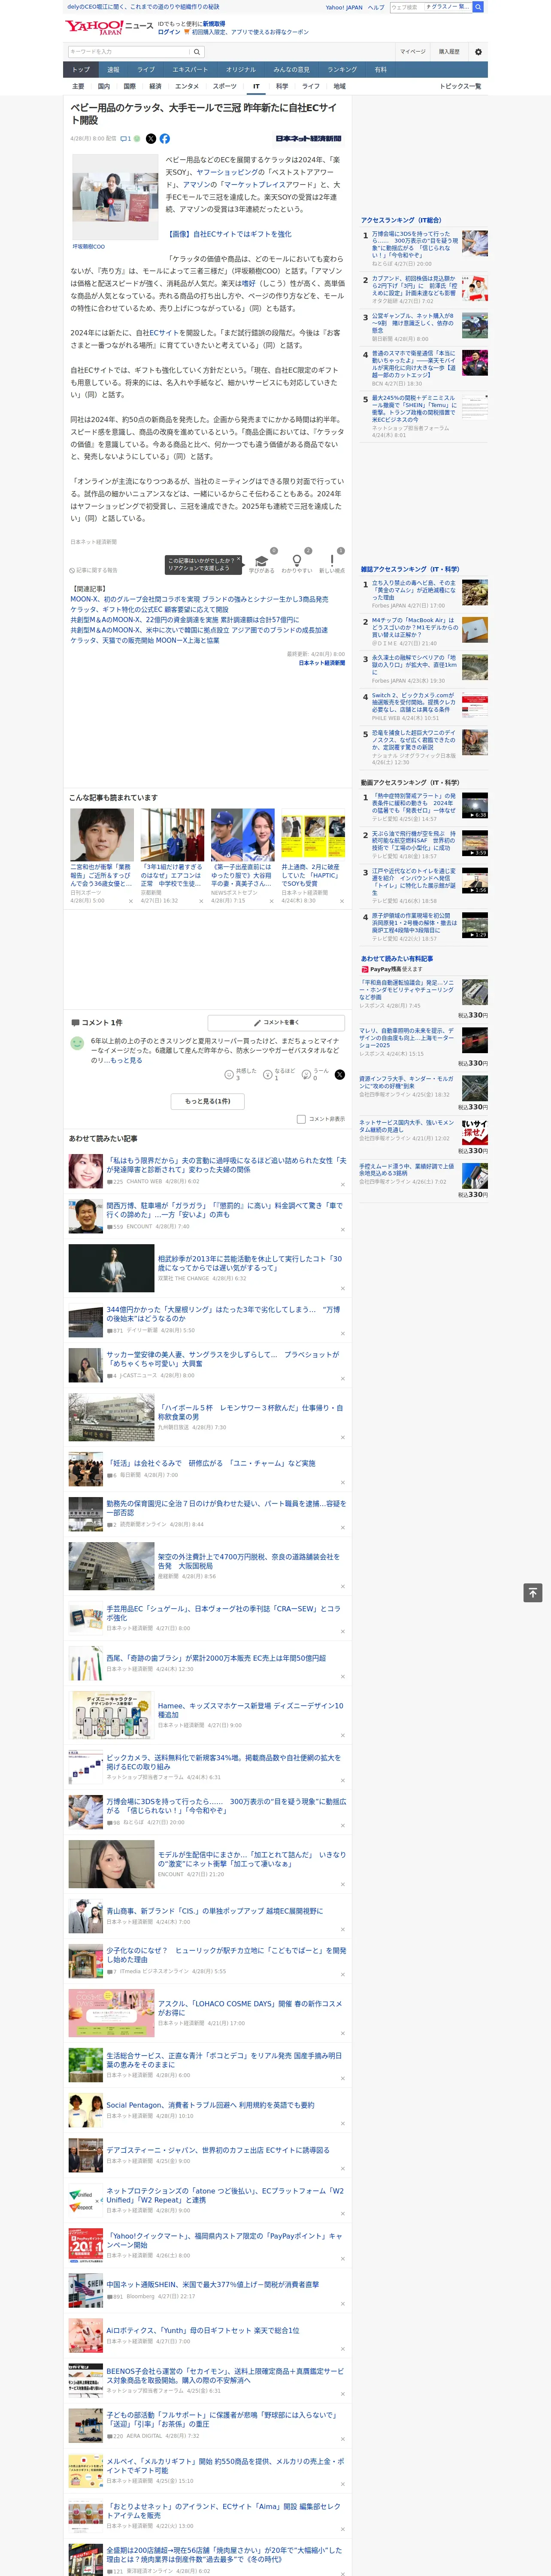Select the 速報 navigation tab

113,70
